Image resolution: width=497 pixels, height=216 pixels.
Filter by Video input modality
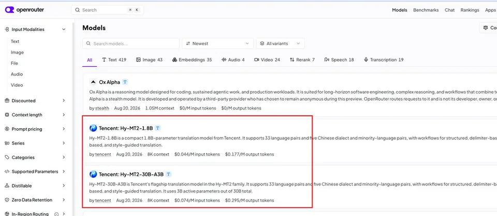point(17,85)
